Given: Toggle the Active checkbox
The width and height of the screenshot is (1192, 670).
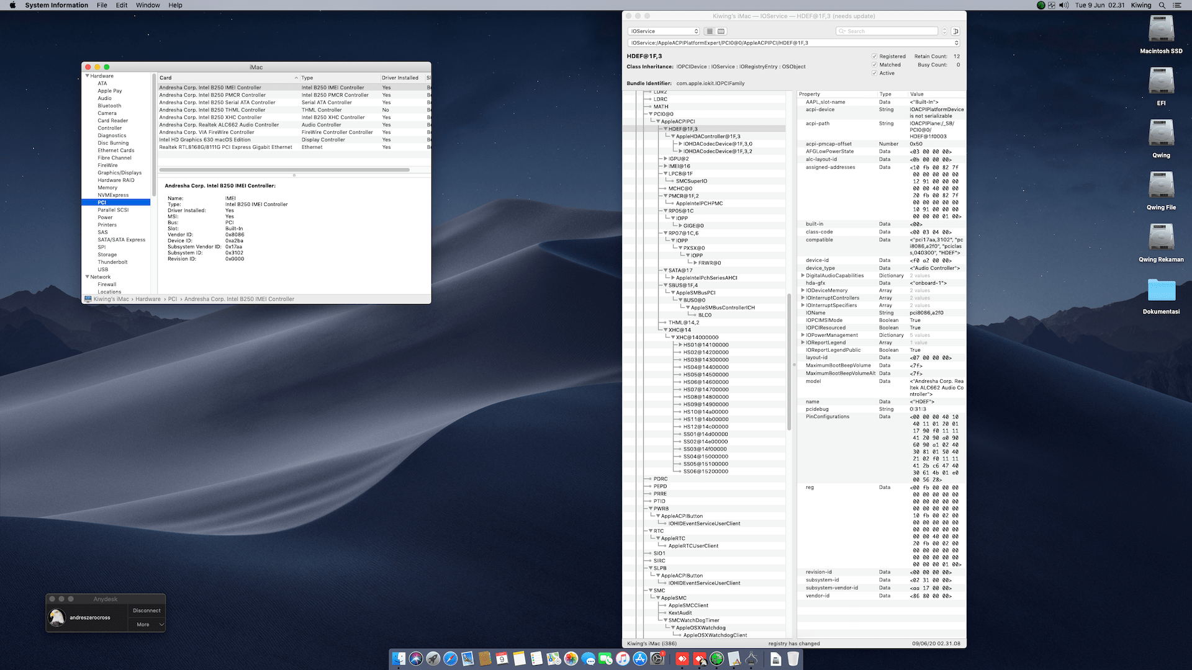Looking at the screenshot, I should coord(874,73).
